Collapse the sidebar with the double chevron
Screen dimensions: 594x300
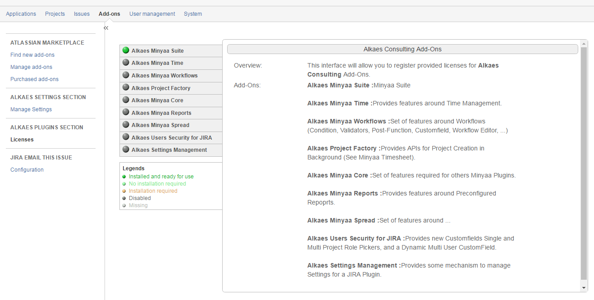coord(106,28)
